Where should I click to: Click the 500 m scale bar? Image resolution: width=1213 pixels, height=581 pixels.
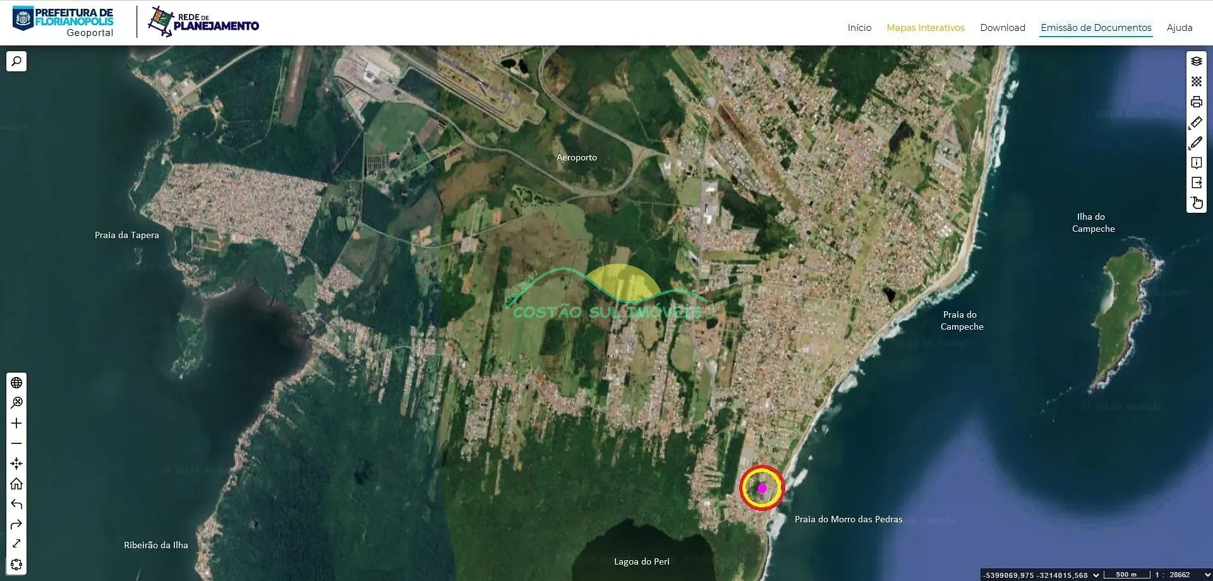click(1126, 575)
